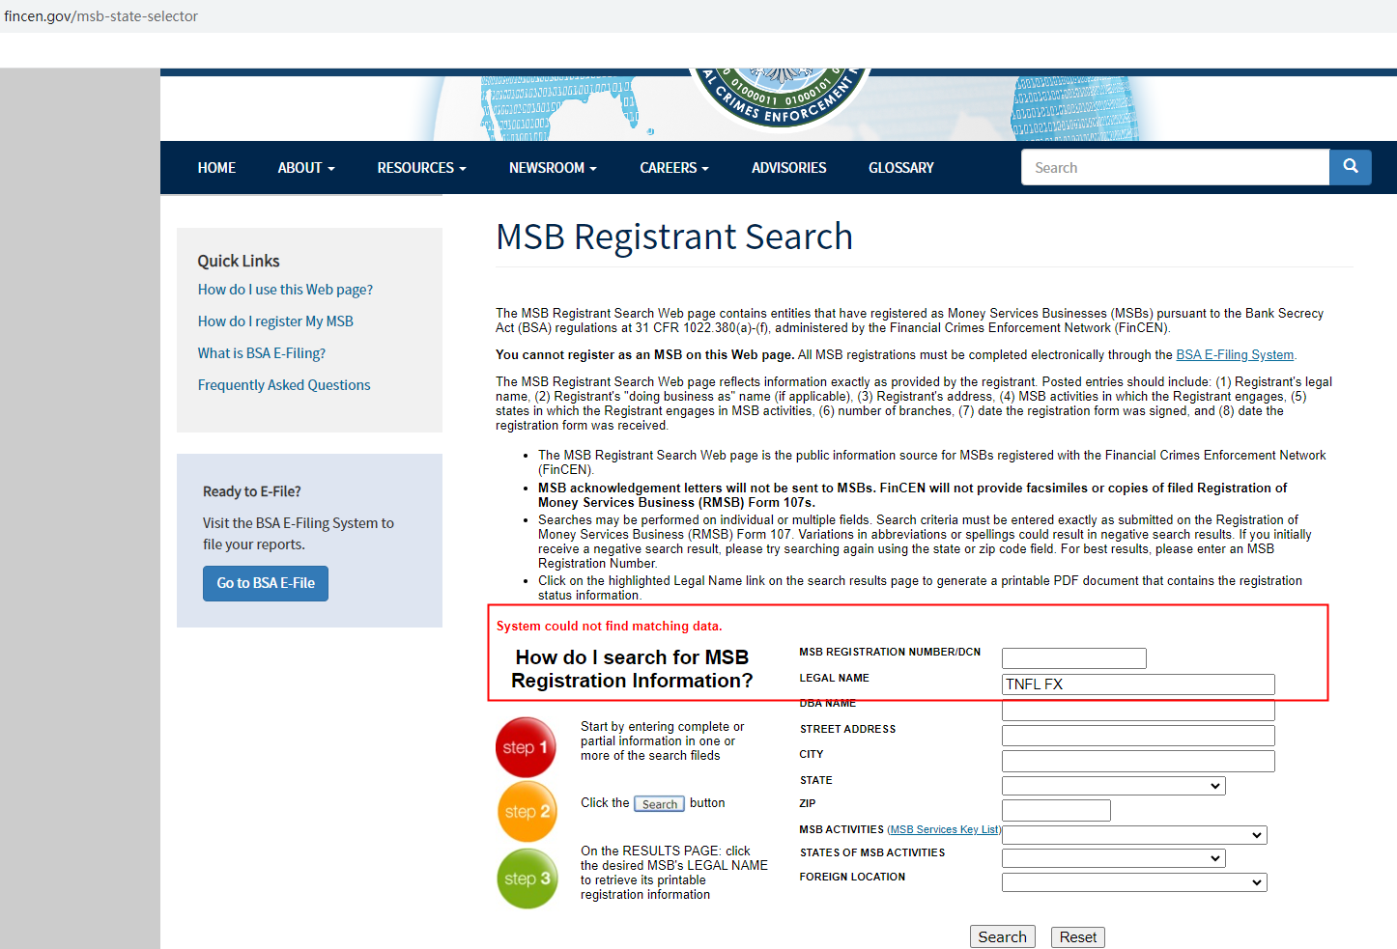Image resolution: width=1397 pixels, height=949 pixels.
Task: Open the HOME navigation item
Action: (x=216, y=168)
